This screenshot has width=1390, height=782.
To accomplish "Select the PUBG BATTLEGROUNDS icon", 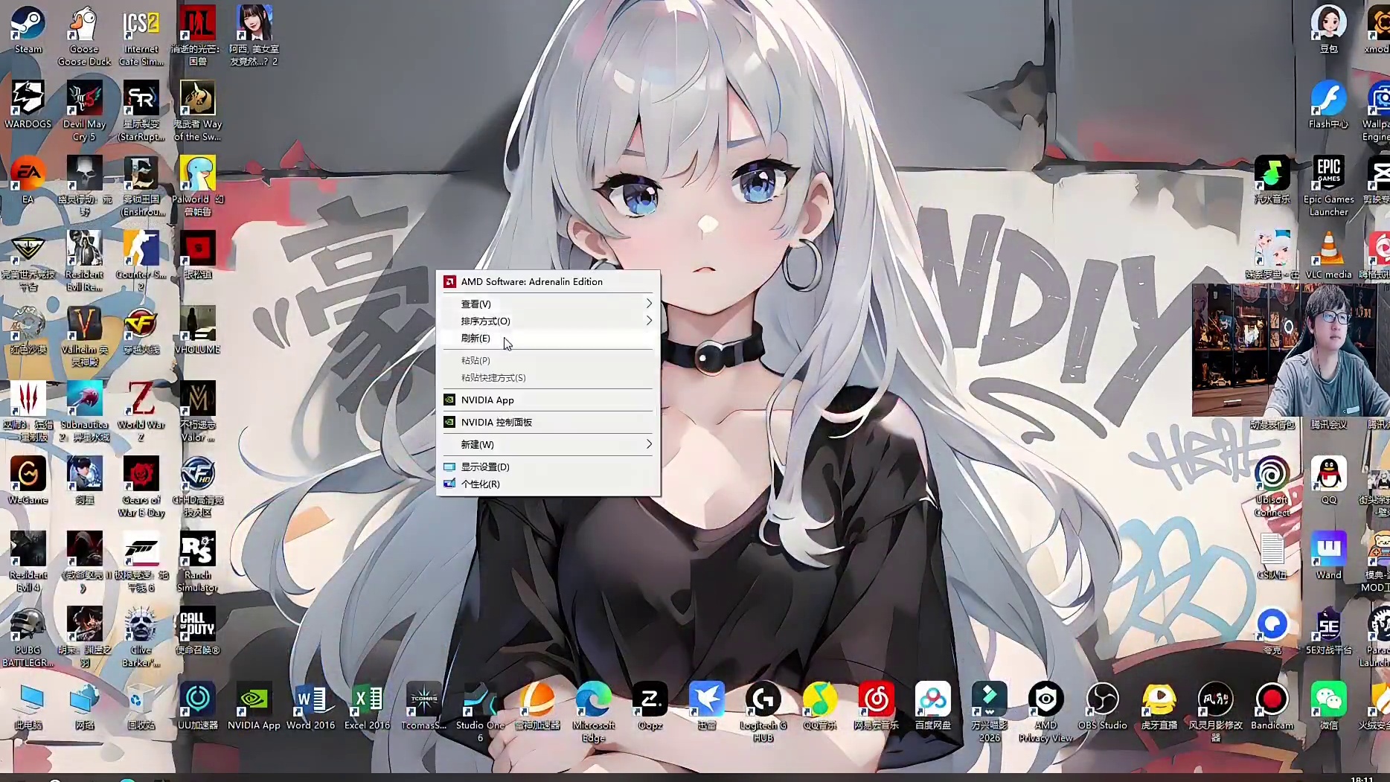I will click(x=28, y=637).
